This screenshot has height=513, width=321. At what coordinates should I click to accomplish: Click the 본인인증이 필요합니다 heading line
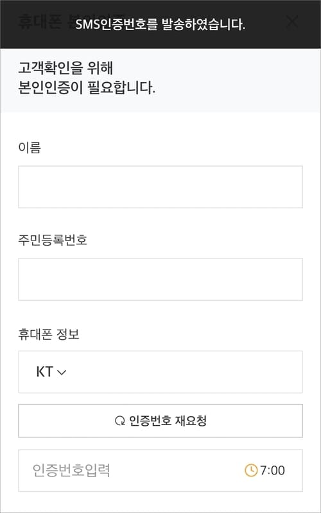pos(87,88)
